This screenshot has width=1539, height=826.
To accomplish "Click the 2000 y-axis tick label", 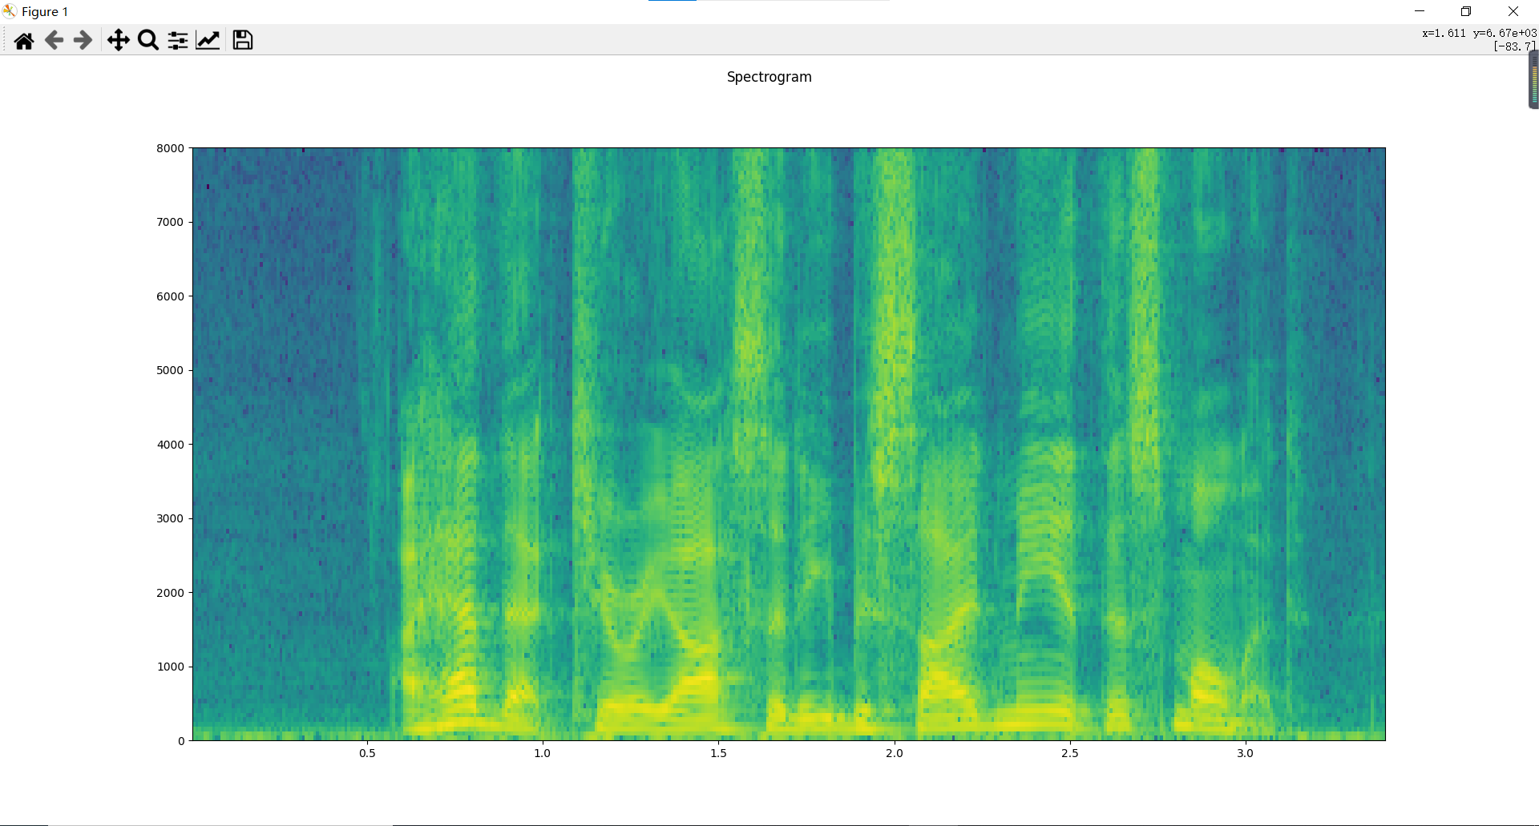I will click(170, 593).
